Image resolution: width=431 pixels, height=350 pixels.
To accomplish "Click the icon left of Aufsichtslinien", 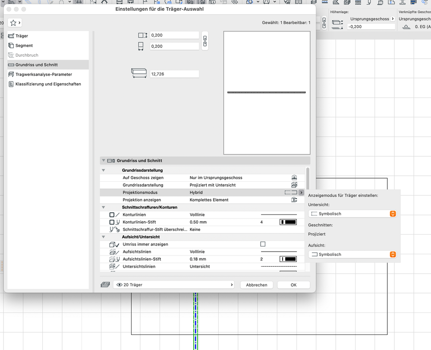I will click(x=114, y=252).
